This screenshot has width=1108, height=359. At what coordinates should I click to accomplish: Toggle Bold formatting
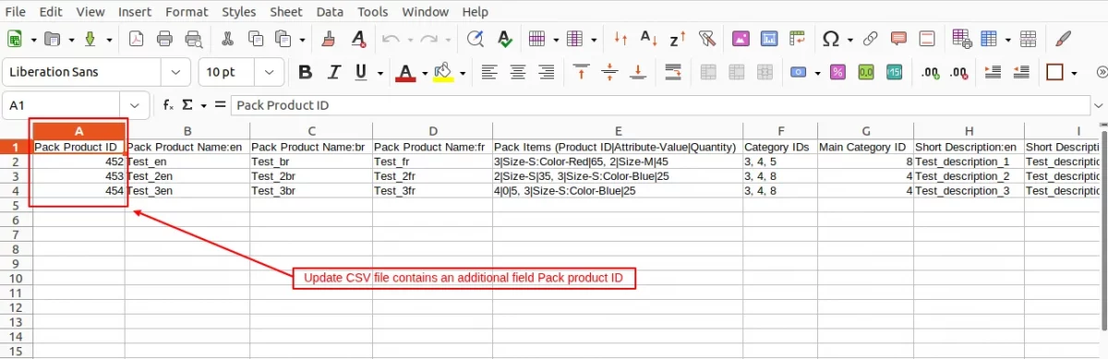(x=306, y=72)
